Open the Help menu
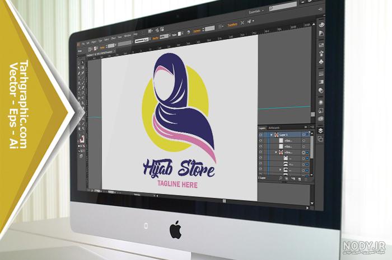Image resolution: width=392 pixels, height=260 pixels. click(x=136, y=34)
